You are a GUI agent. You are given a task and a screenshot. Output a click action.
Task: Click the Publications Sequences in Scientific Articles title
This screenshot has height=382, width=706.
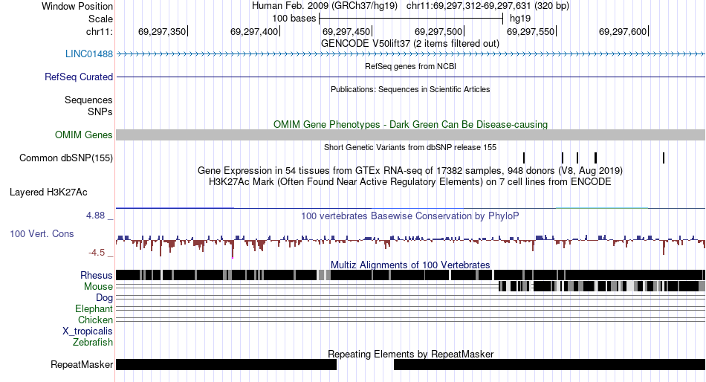click(410, 90)
